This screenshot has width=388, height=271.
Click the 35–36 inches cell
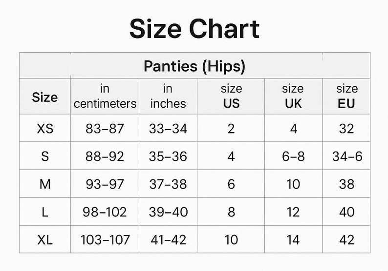[x=168, y=156]
